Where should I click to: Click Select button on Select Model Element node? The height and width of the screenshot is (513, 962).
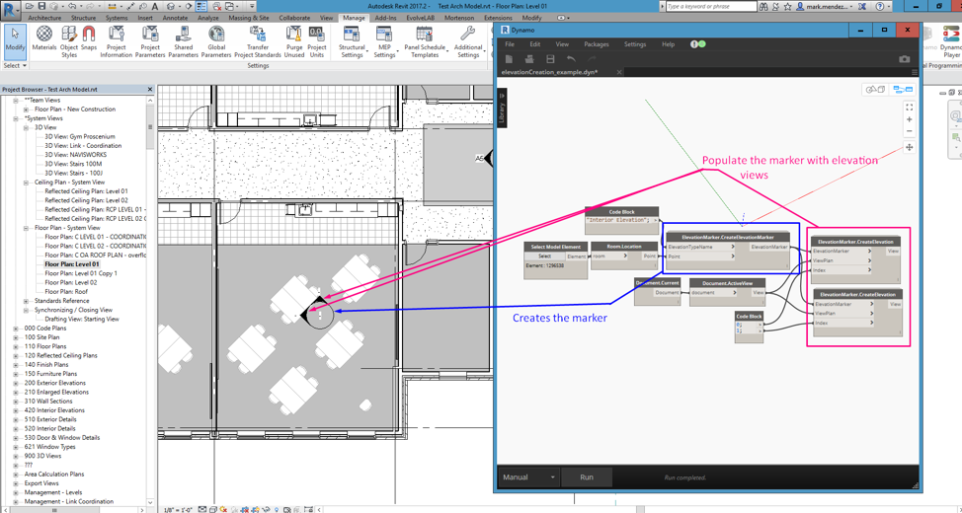[545, 256]
